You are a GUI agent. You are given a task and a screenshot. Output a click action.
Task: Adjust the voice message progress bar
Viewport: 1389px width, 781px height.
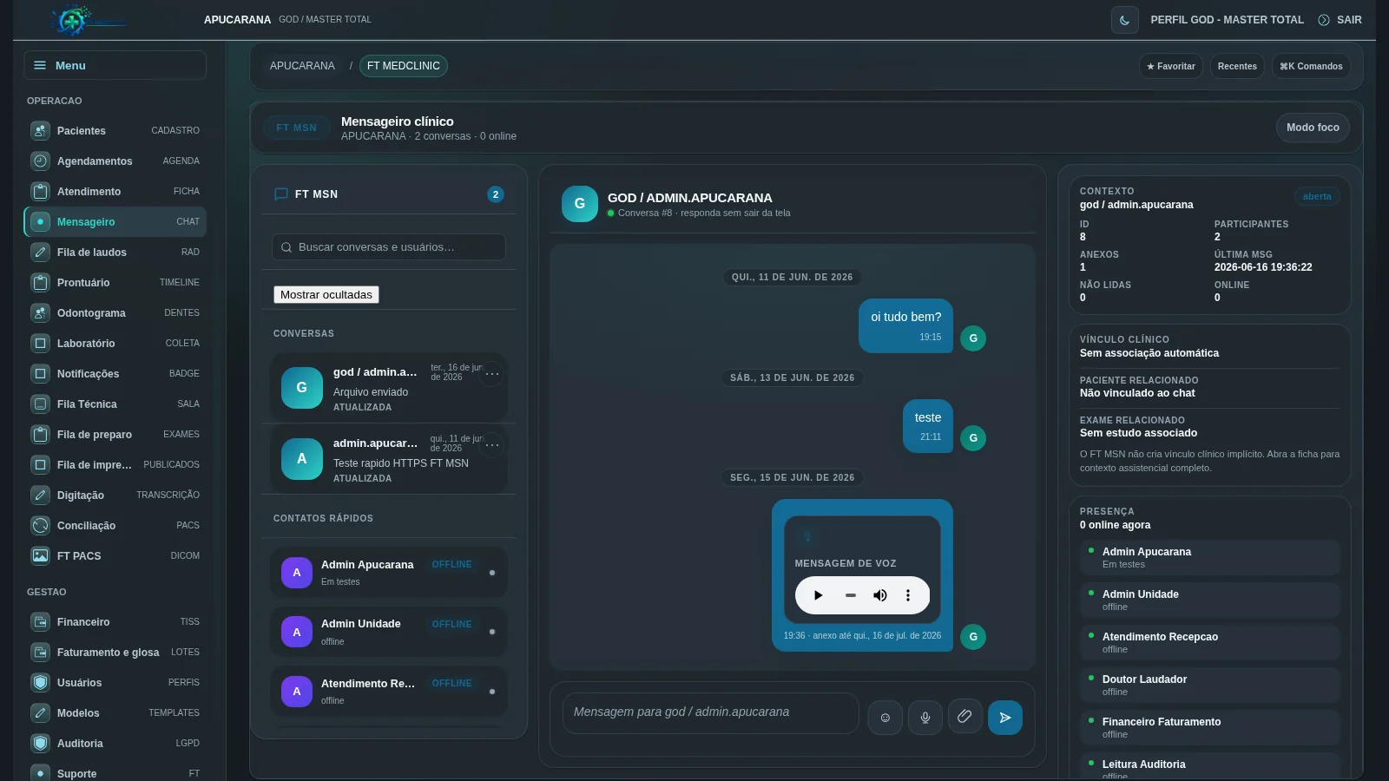(x=851, y=595)
